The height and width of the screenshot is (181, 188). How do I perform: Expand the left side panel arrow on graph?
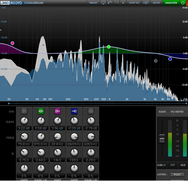[1, 30]
